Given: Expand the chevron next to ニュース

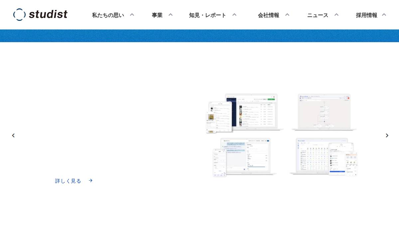Looking at the screenshot, I should tap(336, 15).
